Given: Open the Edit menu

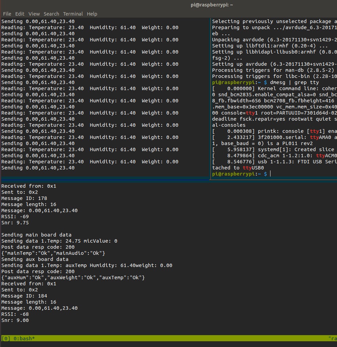Looking at the screenshot, I should 20,14.
